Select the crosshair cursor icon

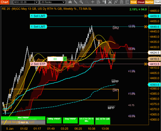point(93,2)
